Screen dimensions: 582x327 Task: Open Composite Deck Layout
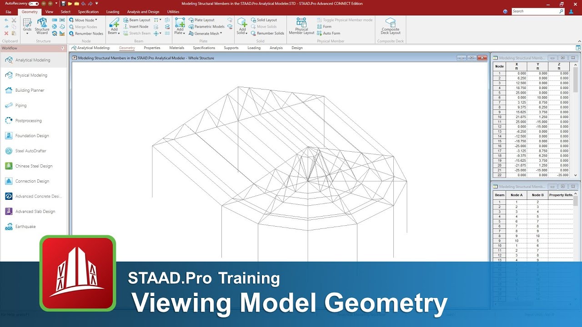click(x=391, y=26)
